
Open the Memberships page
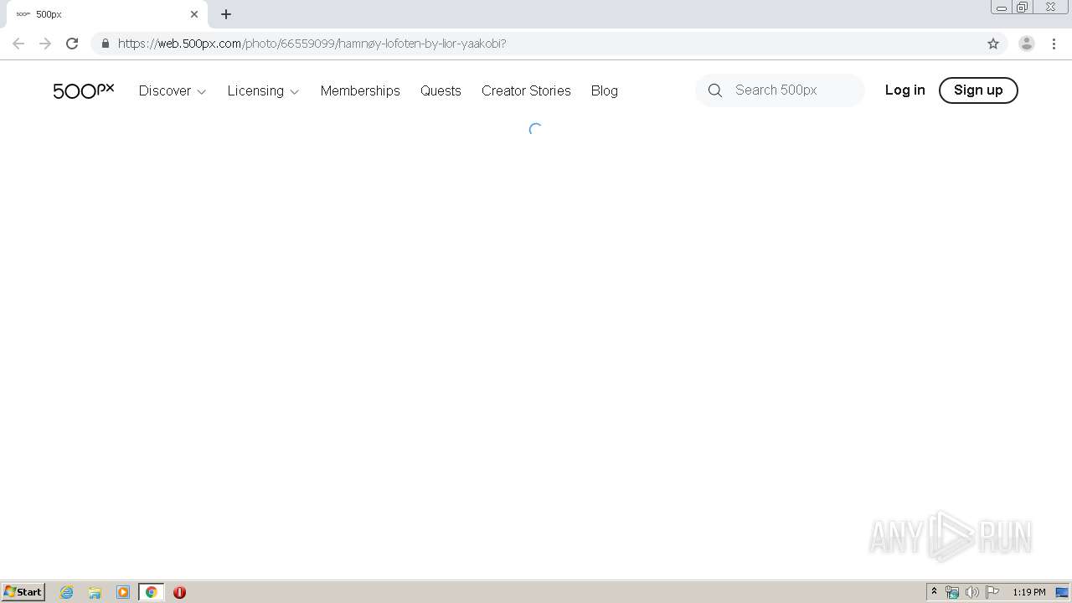click(360, 90)
